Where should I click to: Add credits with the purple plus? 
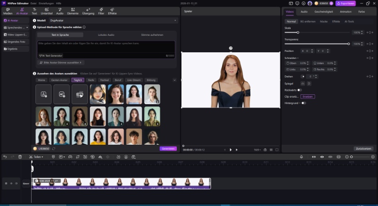point(331,3)
